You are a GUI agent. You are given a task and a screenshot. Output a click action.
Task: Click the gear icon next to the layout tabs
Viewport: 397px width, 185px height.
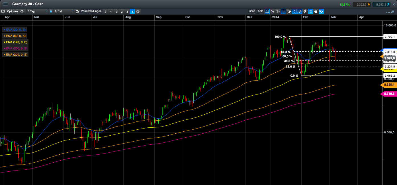tap(138, 12)
